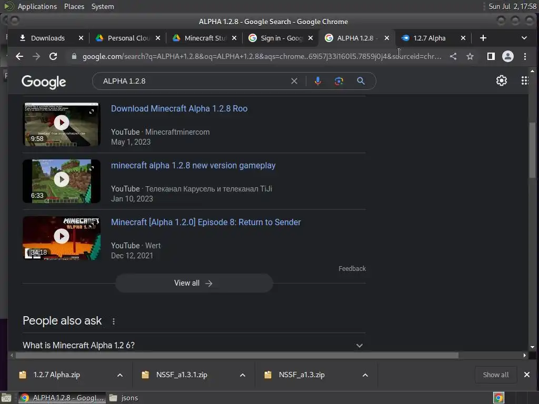The height and width of the screenshot is (404, 539).
Task: Reload the current page
Action: [53, 56]
